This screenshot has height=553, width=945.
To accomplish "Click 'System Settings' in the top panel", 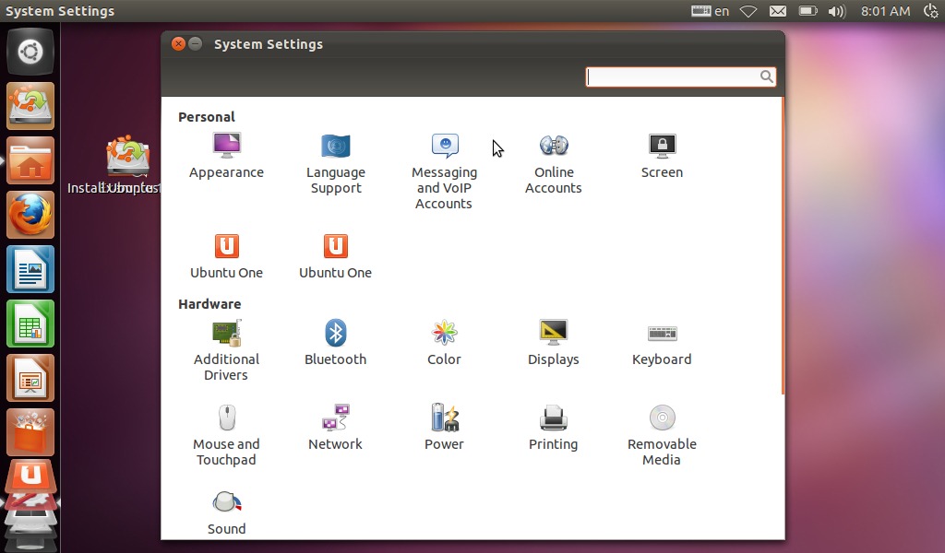I will (60, 11).
